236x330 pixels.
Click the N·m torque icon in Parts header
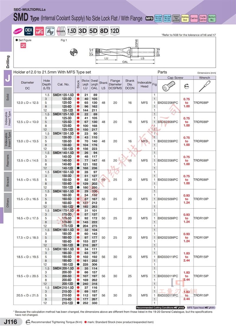(x=187, y=86)
